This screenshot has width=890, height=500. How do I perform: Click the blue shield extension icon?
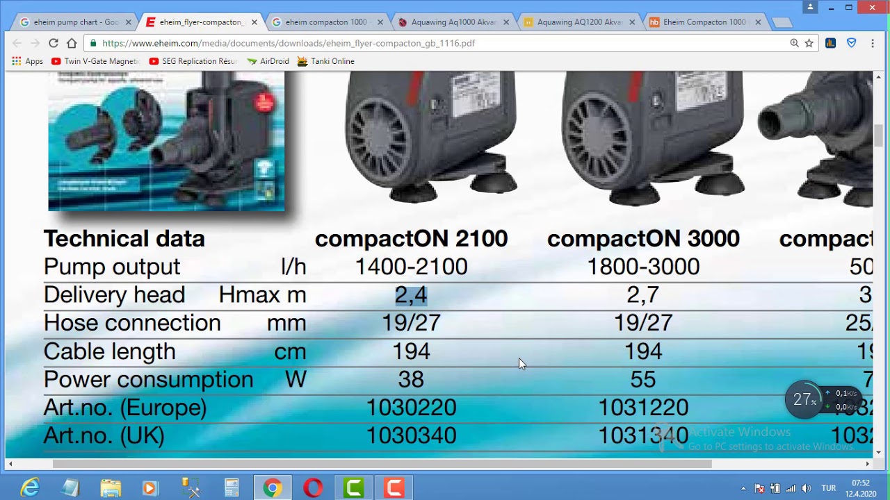(x=851, y=43)
